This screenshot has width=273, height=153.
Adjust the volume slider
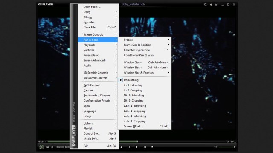(227, 147)
